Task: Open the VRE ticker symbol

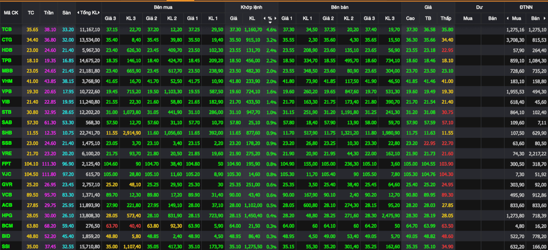Action: [x=6, y=154]
